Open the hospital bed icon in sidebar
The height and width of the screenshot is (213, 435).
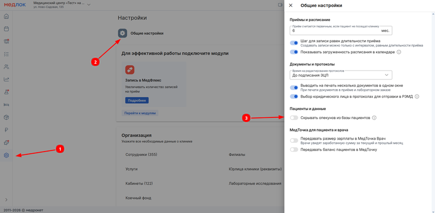coord(6,104)
